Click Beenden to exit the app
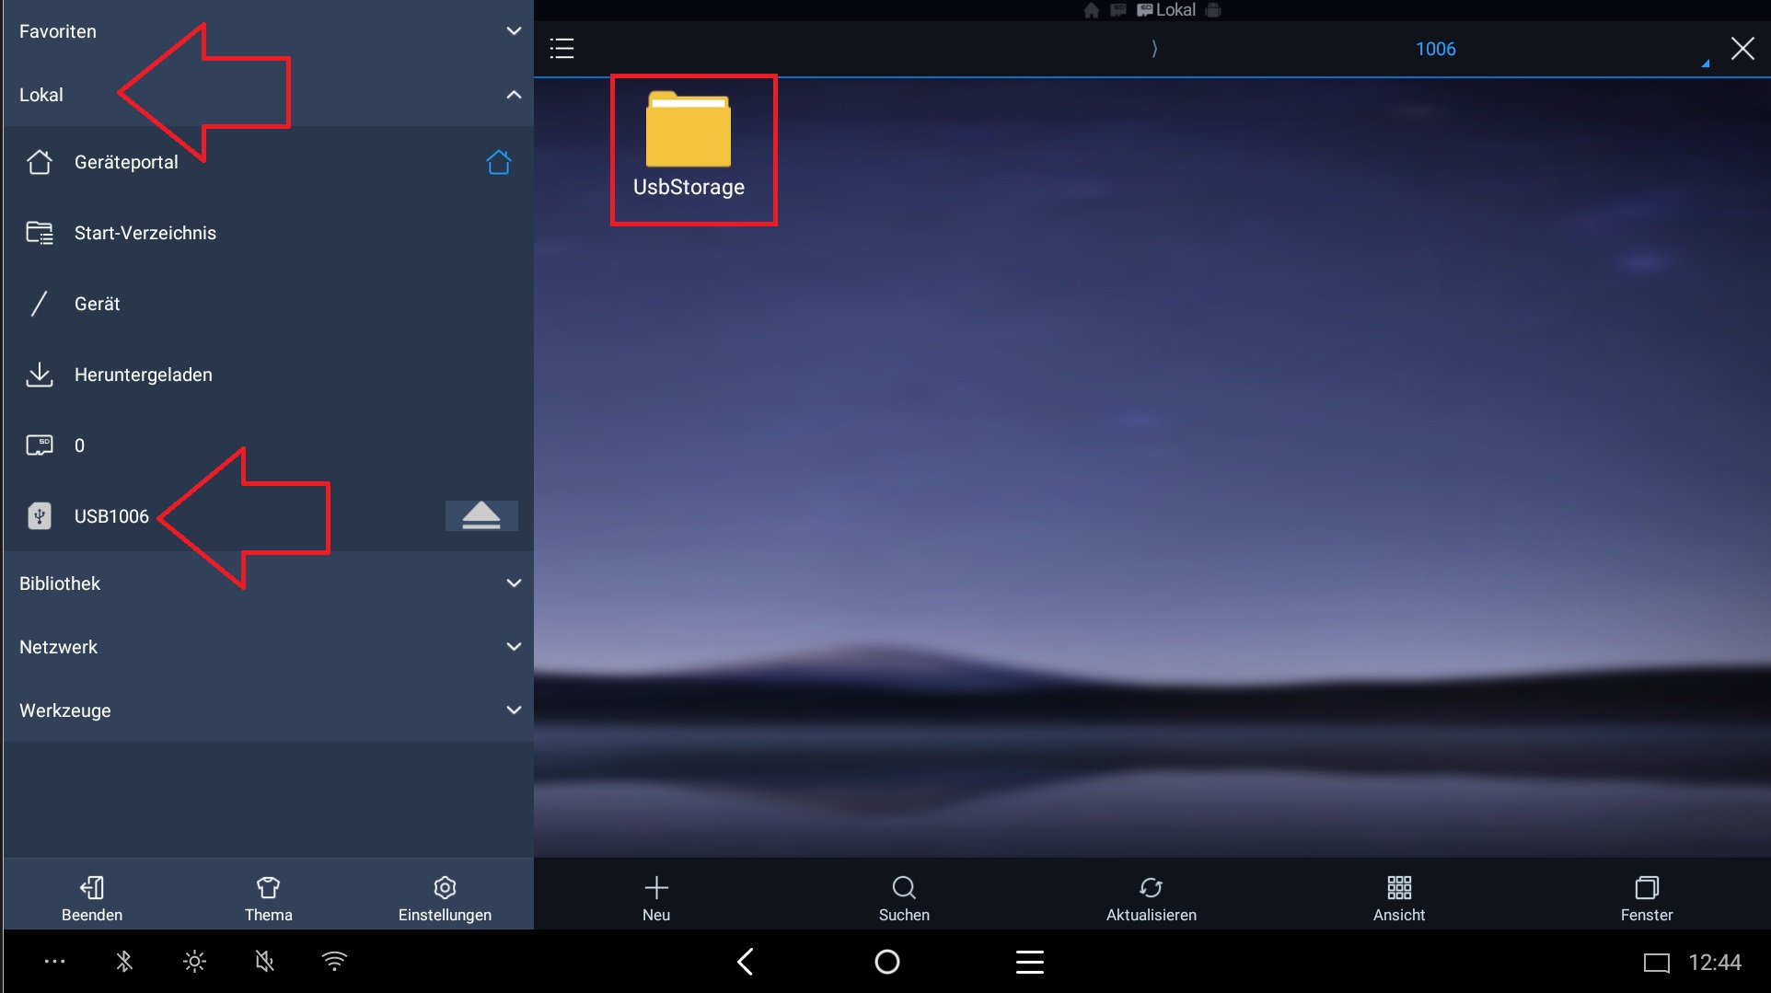Image resolution: width=1771 pixels, height=993 pixels. pyautogui.click(x=92, y=899)
